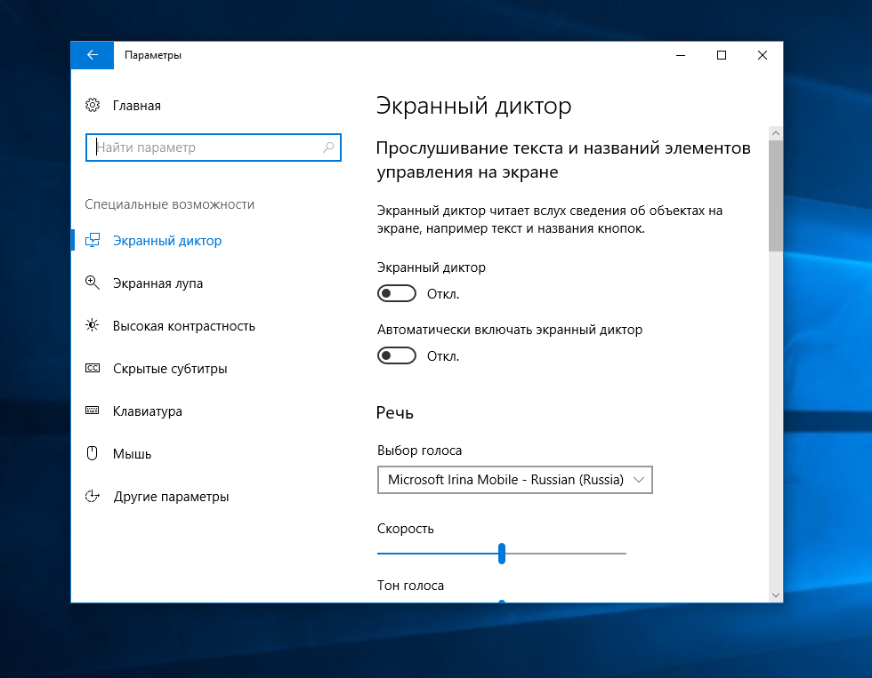This screenshot has width=872, height=678.
Task: Click the vertical scrollbar thumb
Action: pos(776,196)
